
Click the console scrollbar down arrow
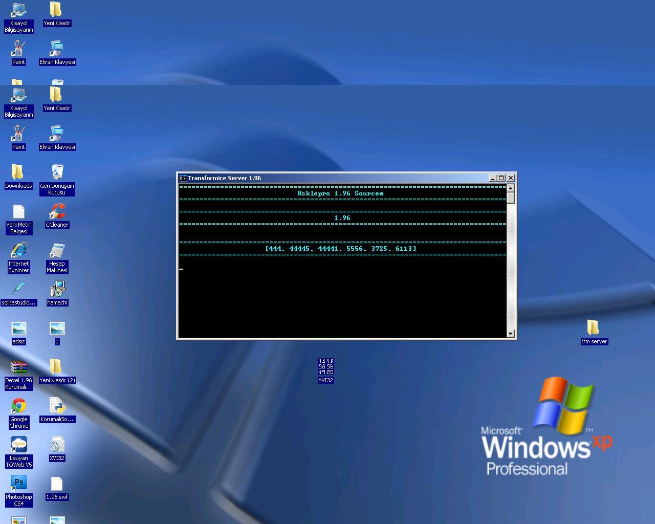point(510,334)
